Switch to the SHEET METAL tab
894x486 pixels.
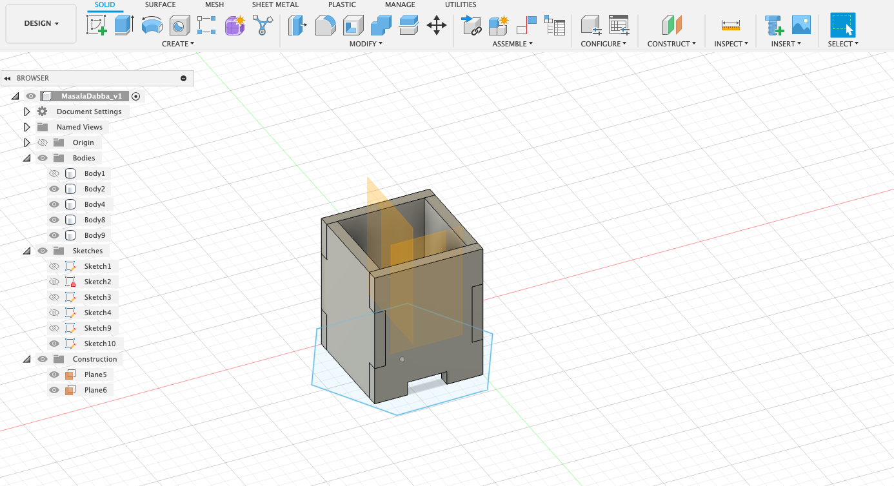coord(275,5)
